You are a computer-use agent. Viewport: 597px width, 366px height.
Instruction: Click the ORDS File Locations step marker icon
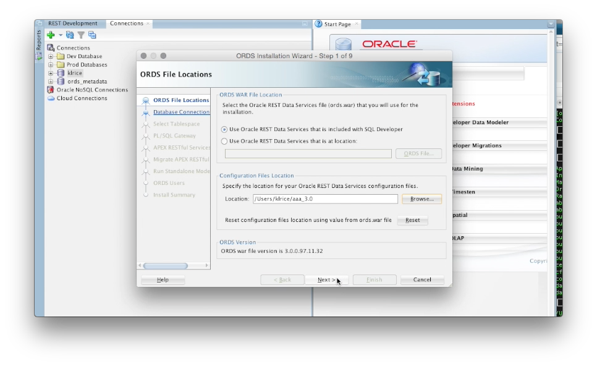click(145, 101)
